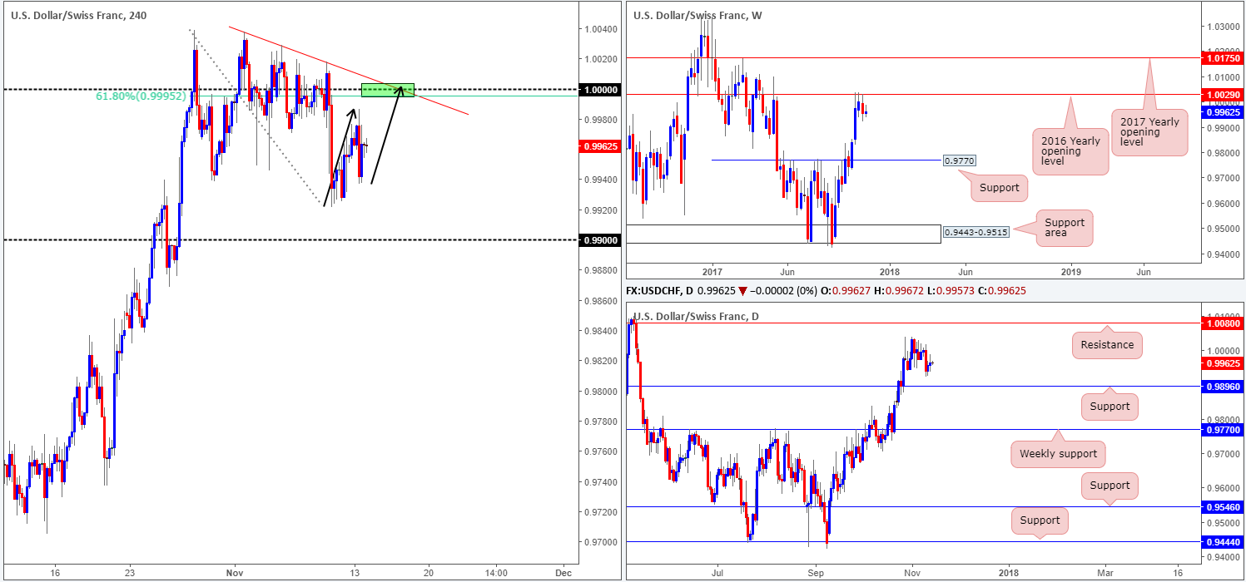Click the 'Support' callout beside the 0.95460 level
The width and height of the screenshot is (1246, 582).
(1109, 485)
